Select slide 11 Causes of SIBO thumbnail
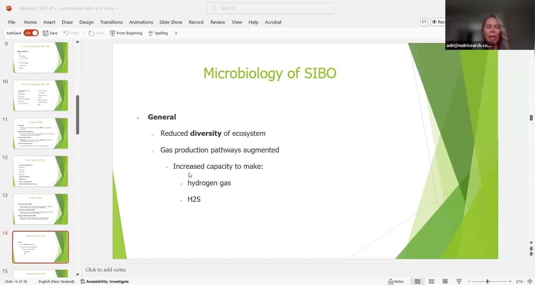Screen dimensions: 535x285 coord(40,133)
